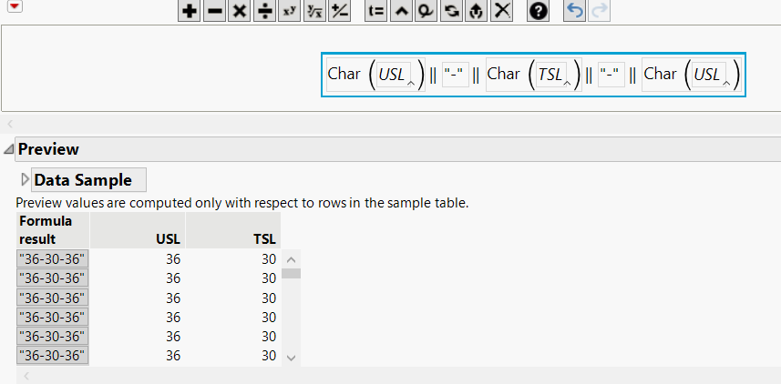
Task: Click the first "36-30-36" formula result
Action: click(x=52, y=258)
